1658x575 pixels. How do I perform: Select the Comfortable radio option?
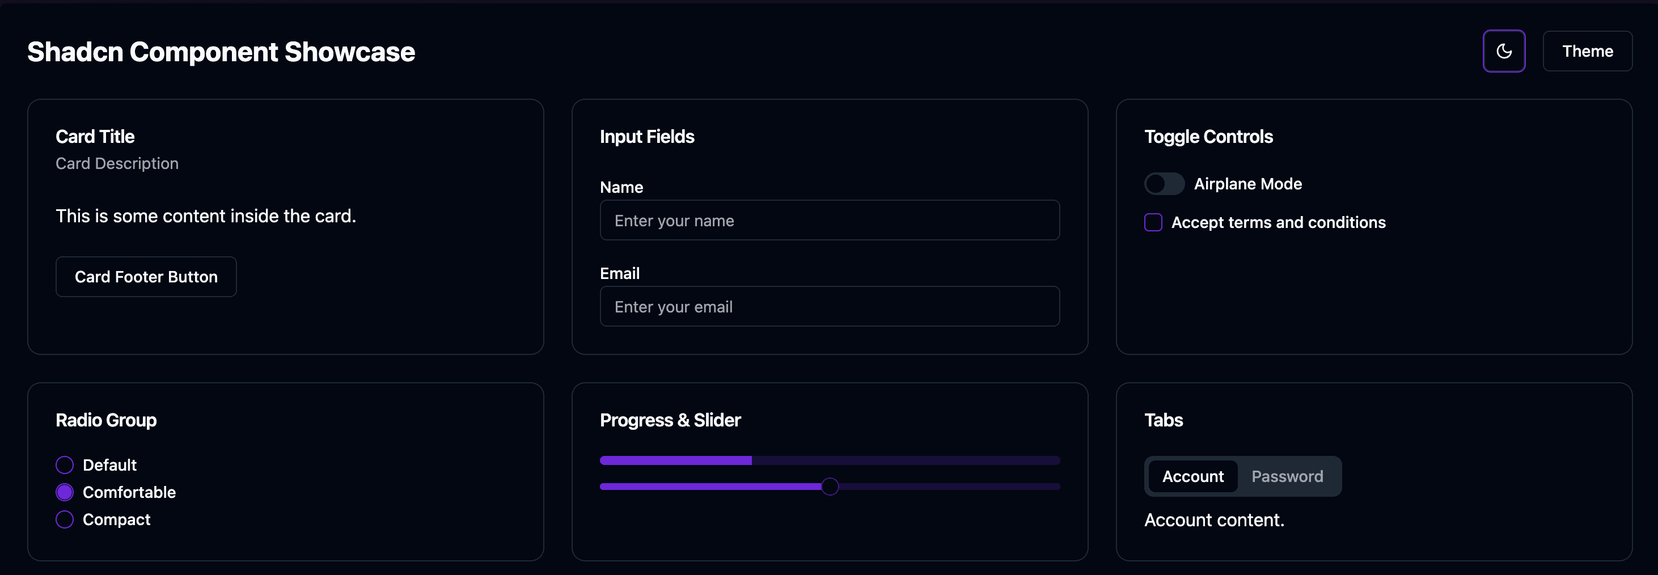click(65, 492)
